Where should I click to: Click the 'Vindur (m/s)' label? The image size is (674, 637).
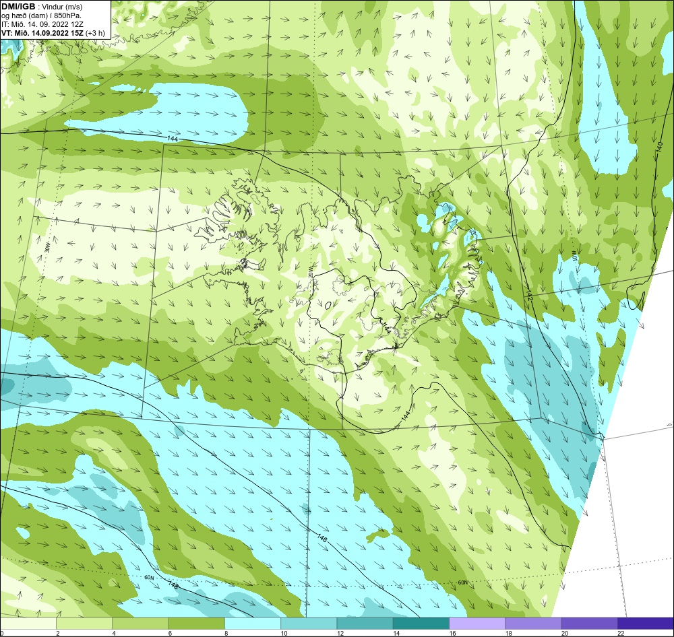pyautogui.click(x=63, y=7)
